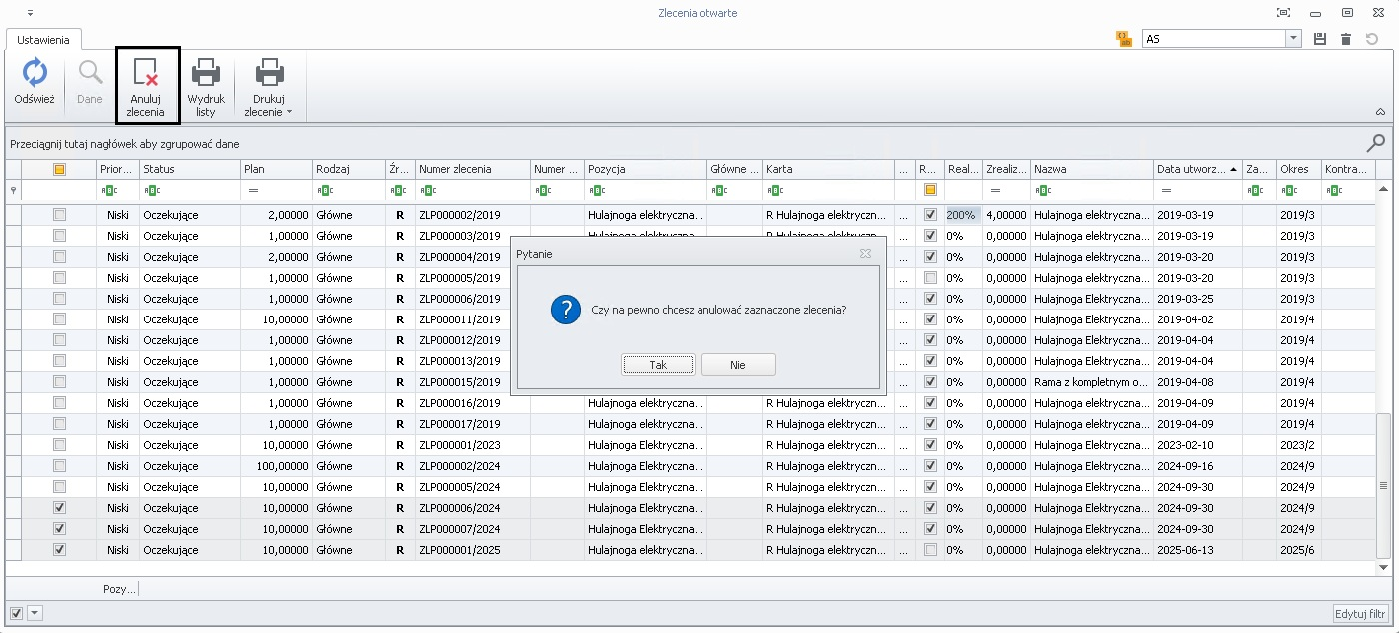Sort by the Data utworzenia column header

[x=1198, y=169]
